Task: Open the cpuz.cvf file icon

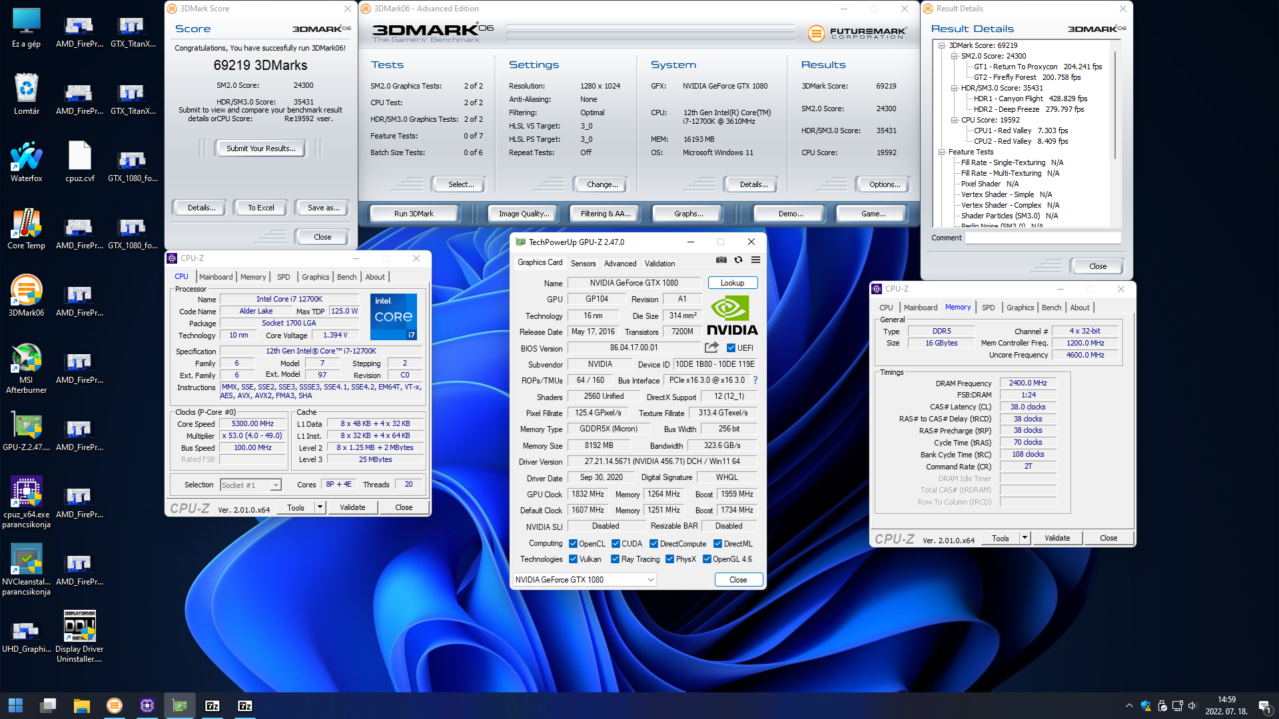Action: pyautogui.click(x=79, y=162)
